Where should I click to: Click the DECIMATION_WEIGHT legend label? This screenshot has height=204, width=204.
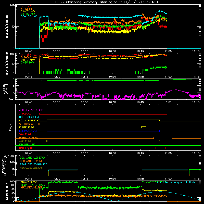(x=32, y=161)
